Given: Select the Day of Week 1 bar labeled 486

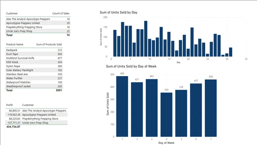Looking at the screenshot, I should tap(122, 106).
